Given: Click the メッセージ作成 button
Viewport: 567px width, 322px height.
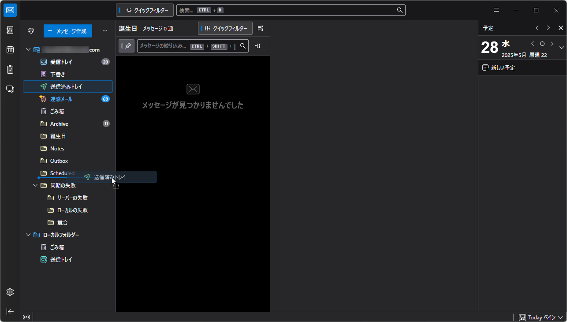Looking at the screenshot, I should tap(67, 31).
